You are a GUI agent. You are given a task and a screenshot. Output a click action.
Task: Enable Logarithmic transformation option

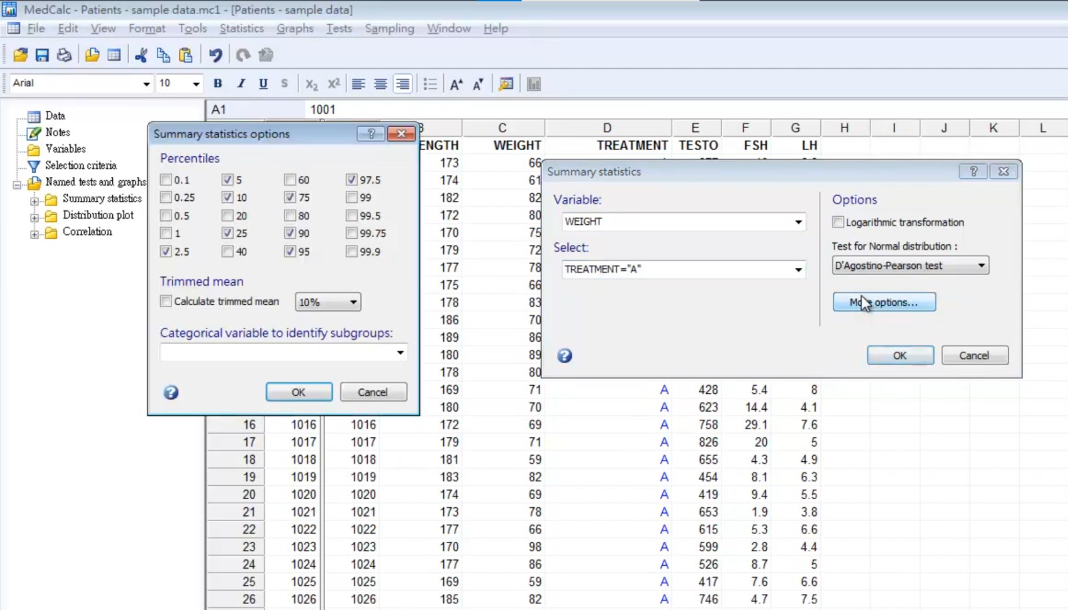coord(838,222)
